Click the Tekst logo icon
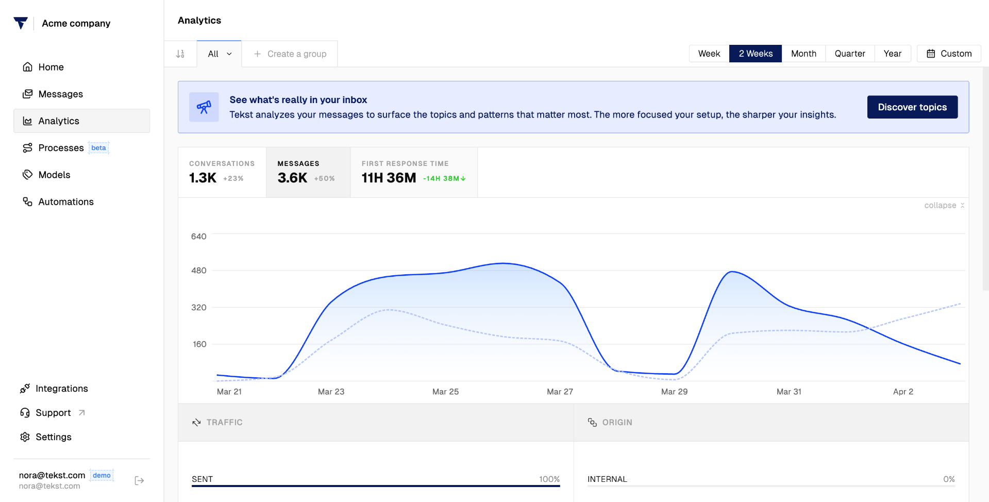This screenshot has height=502, width=989. (x=21, y=23)
